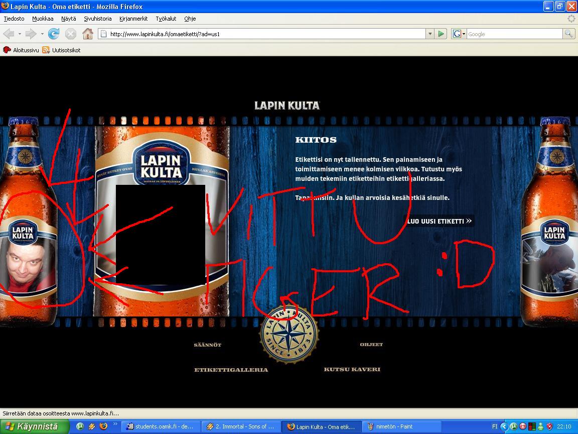Click the browser Back arrow button

pos(9,34)
